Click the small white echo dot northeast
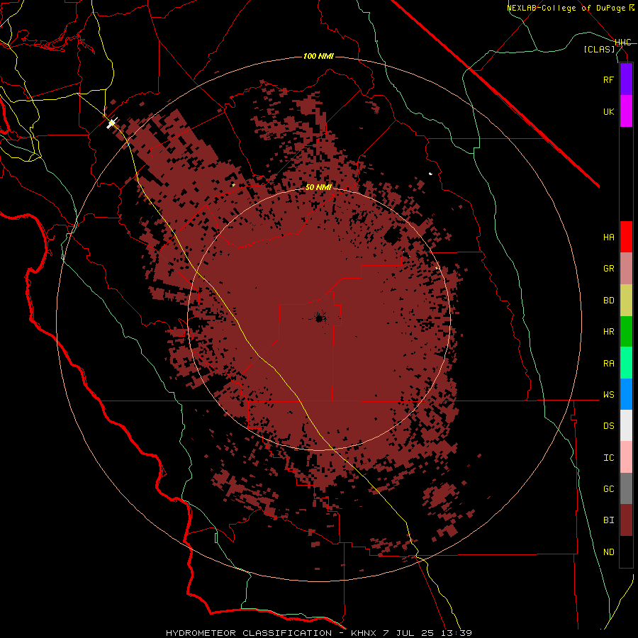Image resolution: width=638 pixels, height=638 pixels. tap(430, 174)
